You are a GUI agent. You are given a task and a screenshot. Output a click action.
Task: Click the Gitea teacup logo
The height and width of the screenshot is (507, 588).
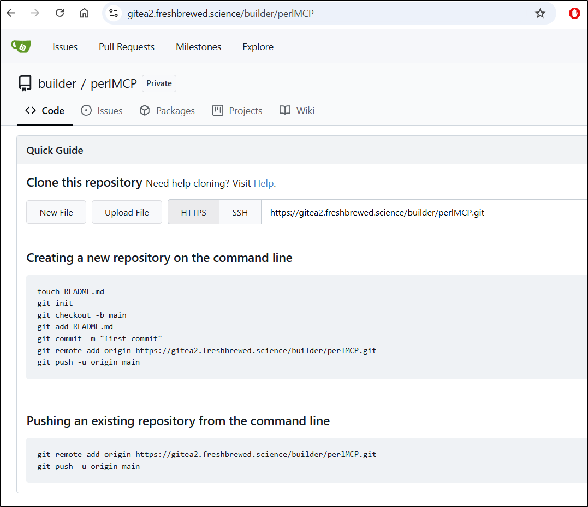[21, 46]
